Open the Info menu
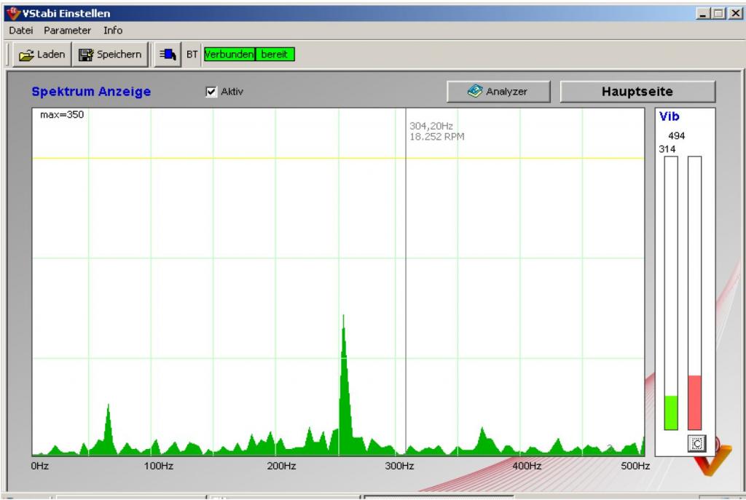This screenshot has width=746, height=500. [113, 31]
